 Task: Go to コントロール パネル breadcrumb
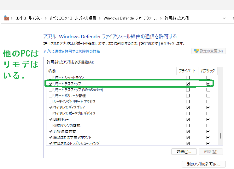coord(29,18)
